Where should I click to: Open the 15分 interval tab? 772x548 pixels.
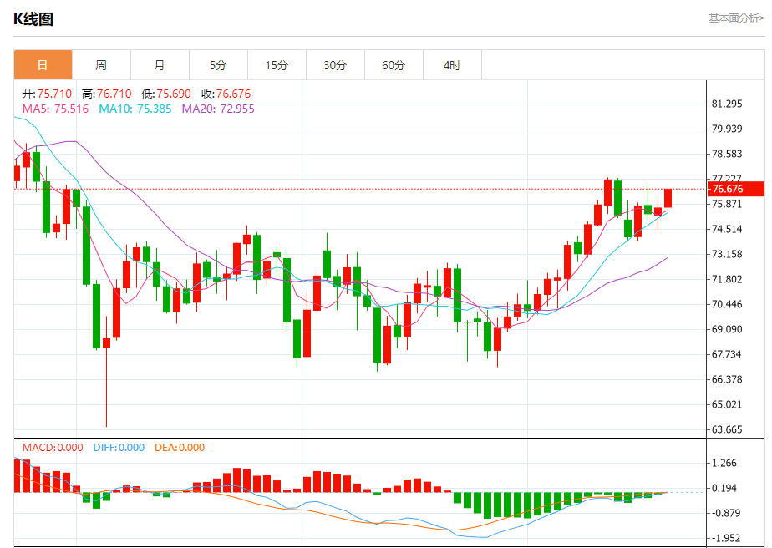(x=277, y=65)
